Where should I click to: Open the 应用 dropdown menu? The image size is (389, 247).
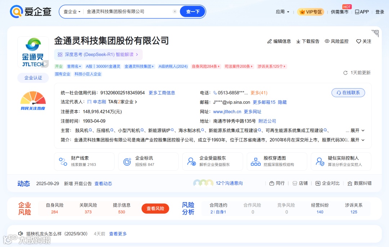click(x=282, y=12)
